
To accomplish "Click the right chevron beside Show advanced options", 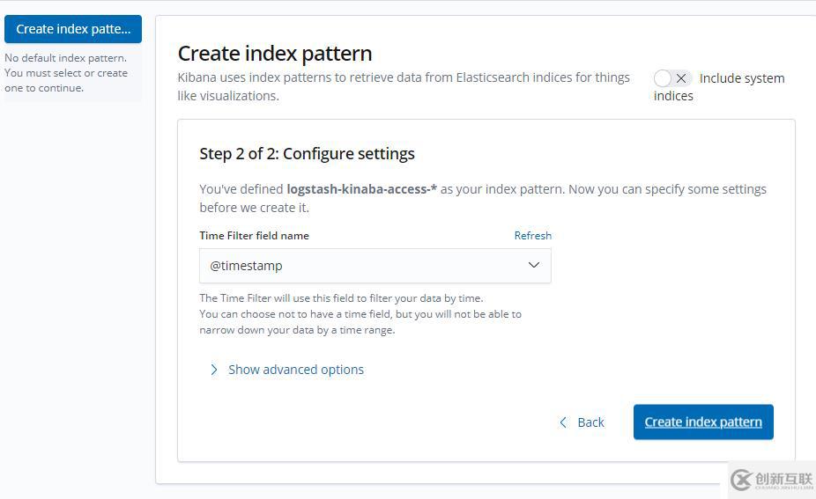I will (213, 370).
